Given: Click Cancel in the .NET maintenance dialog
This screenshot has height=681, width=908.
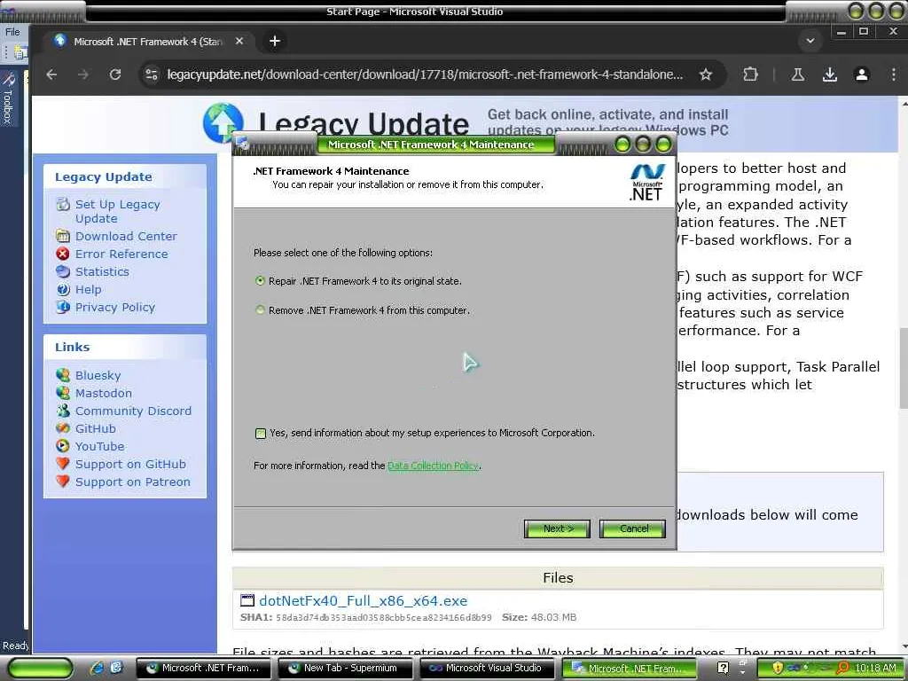Looking at the screenshot, I should (x=632, y=528).
